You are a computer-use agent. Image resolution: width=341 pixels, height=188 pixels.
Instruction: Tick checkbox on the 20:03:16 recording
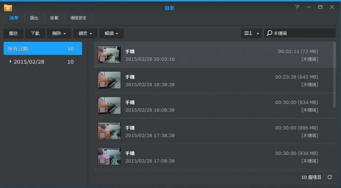(102, 59)
